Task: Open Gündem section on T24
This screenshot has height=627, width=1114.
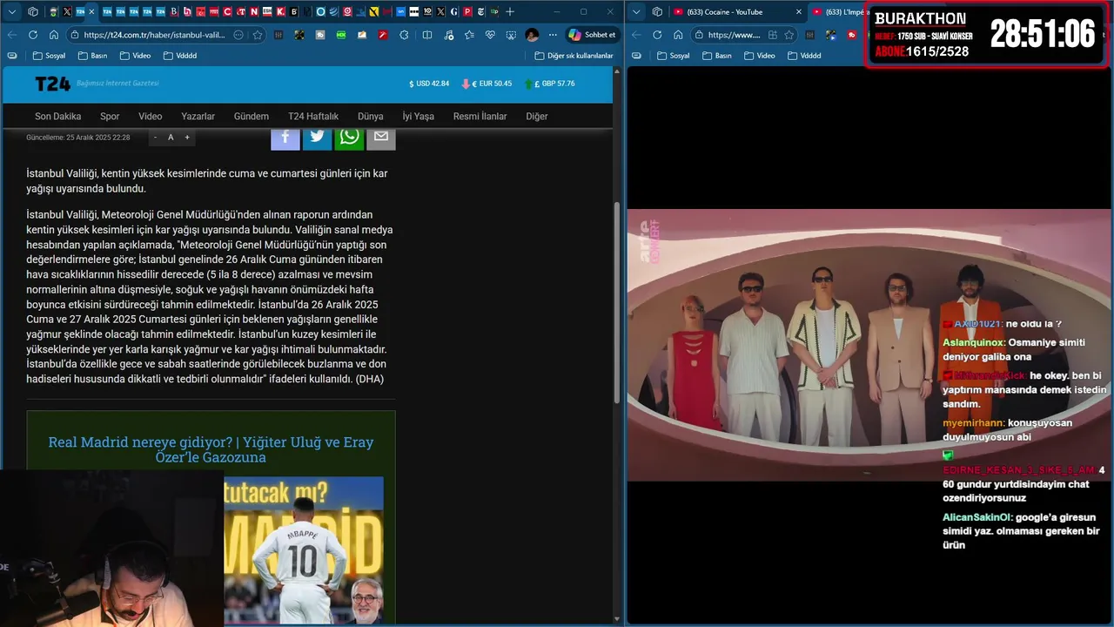Action: tap(251, 116)
